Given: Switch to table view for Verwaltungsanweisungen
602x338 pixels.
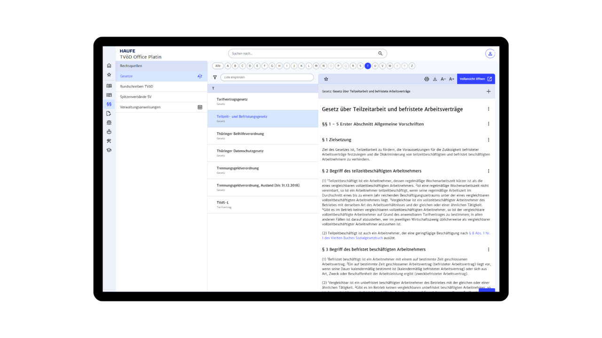Looking at the screenshot, I should [x=200, y=107].
